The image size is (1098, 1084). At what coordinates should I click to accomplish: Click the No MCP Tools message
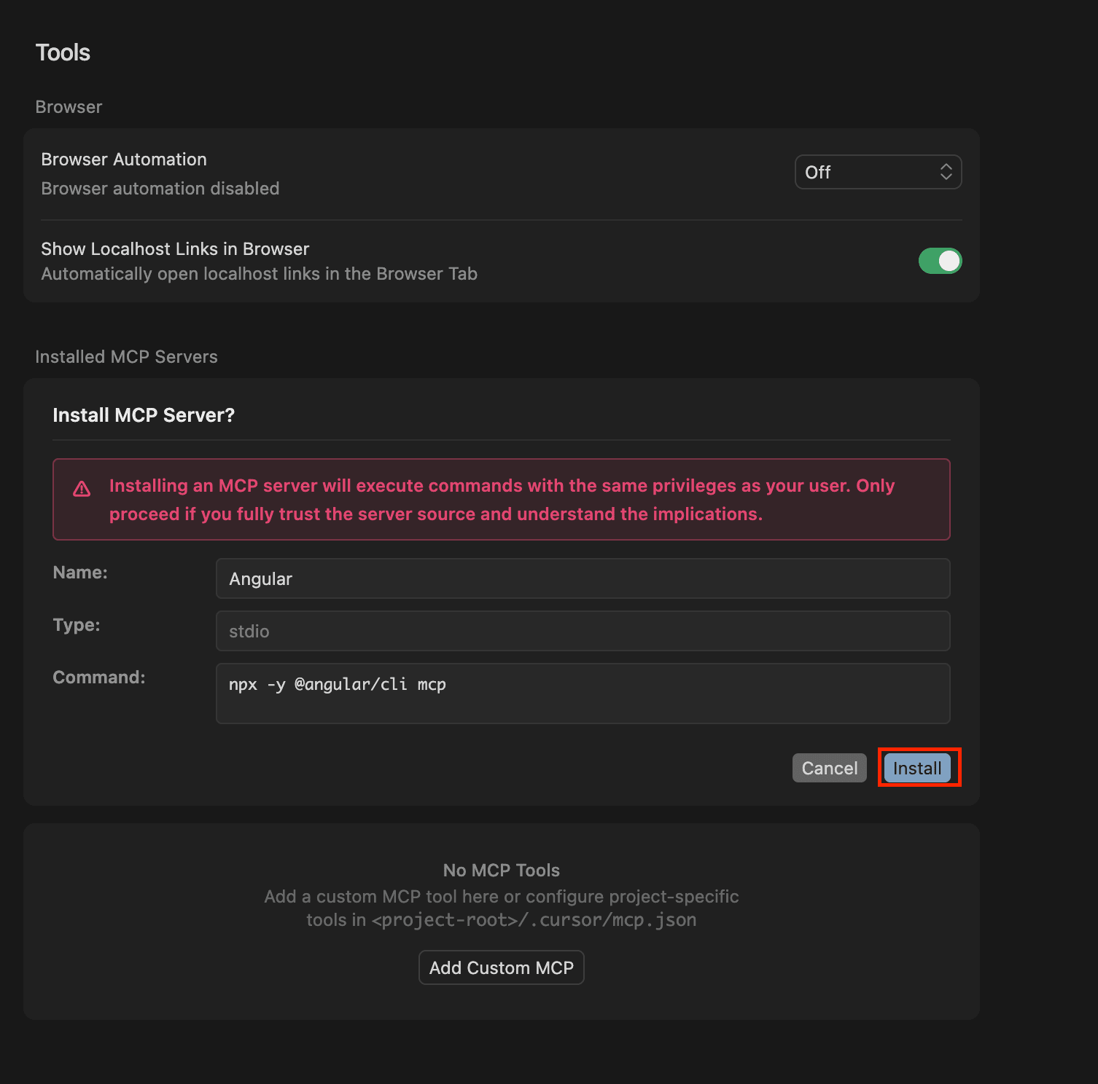click(x=501, y=870)
